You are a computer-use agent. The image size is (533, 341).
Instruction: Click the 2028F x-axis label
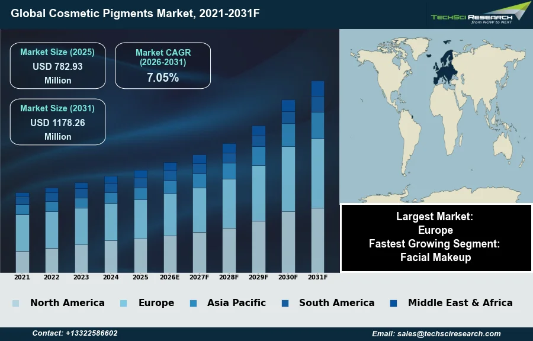(x=229, y=277)
